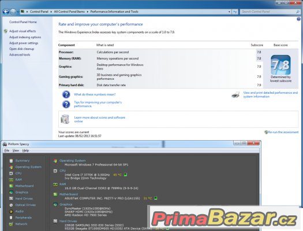Open Adjust power settings
The image size is (303, 231).
point(24,43)
